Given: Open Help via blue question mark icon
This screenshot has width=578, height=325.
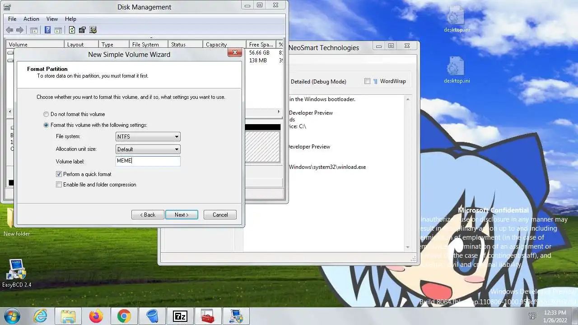Looking at the screenshot, I should pyautogui.click(x=47, y=30).
